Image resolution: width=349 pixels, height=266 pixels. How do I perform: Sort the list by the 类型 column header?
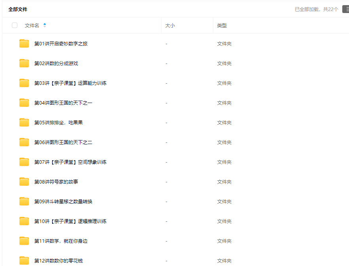coord(222,26)
